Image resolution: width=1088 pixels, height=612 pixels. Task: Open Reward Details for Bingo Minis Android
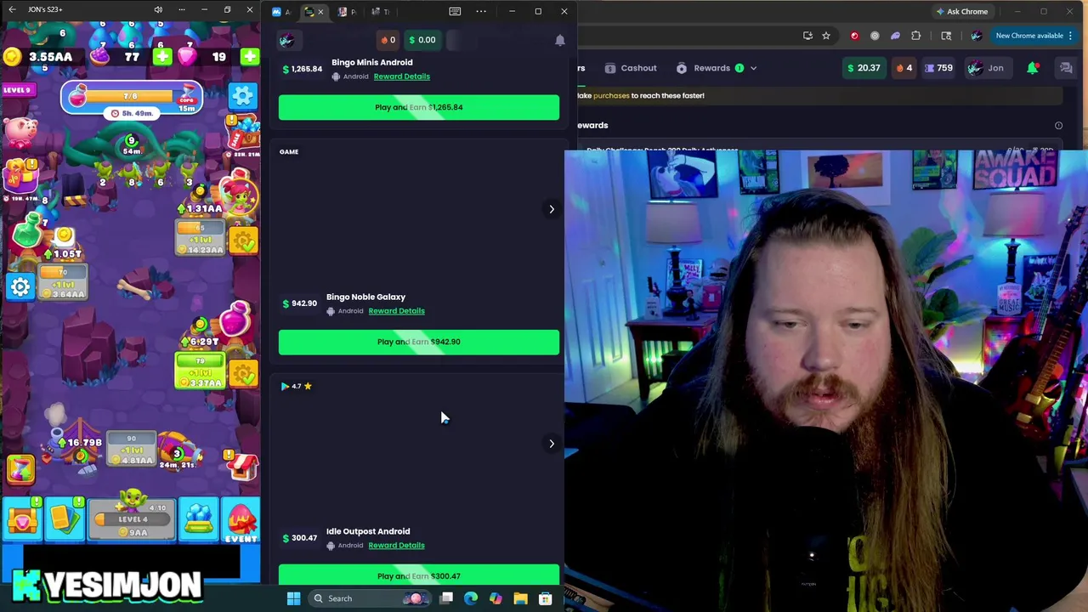tap(401, 76)
